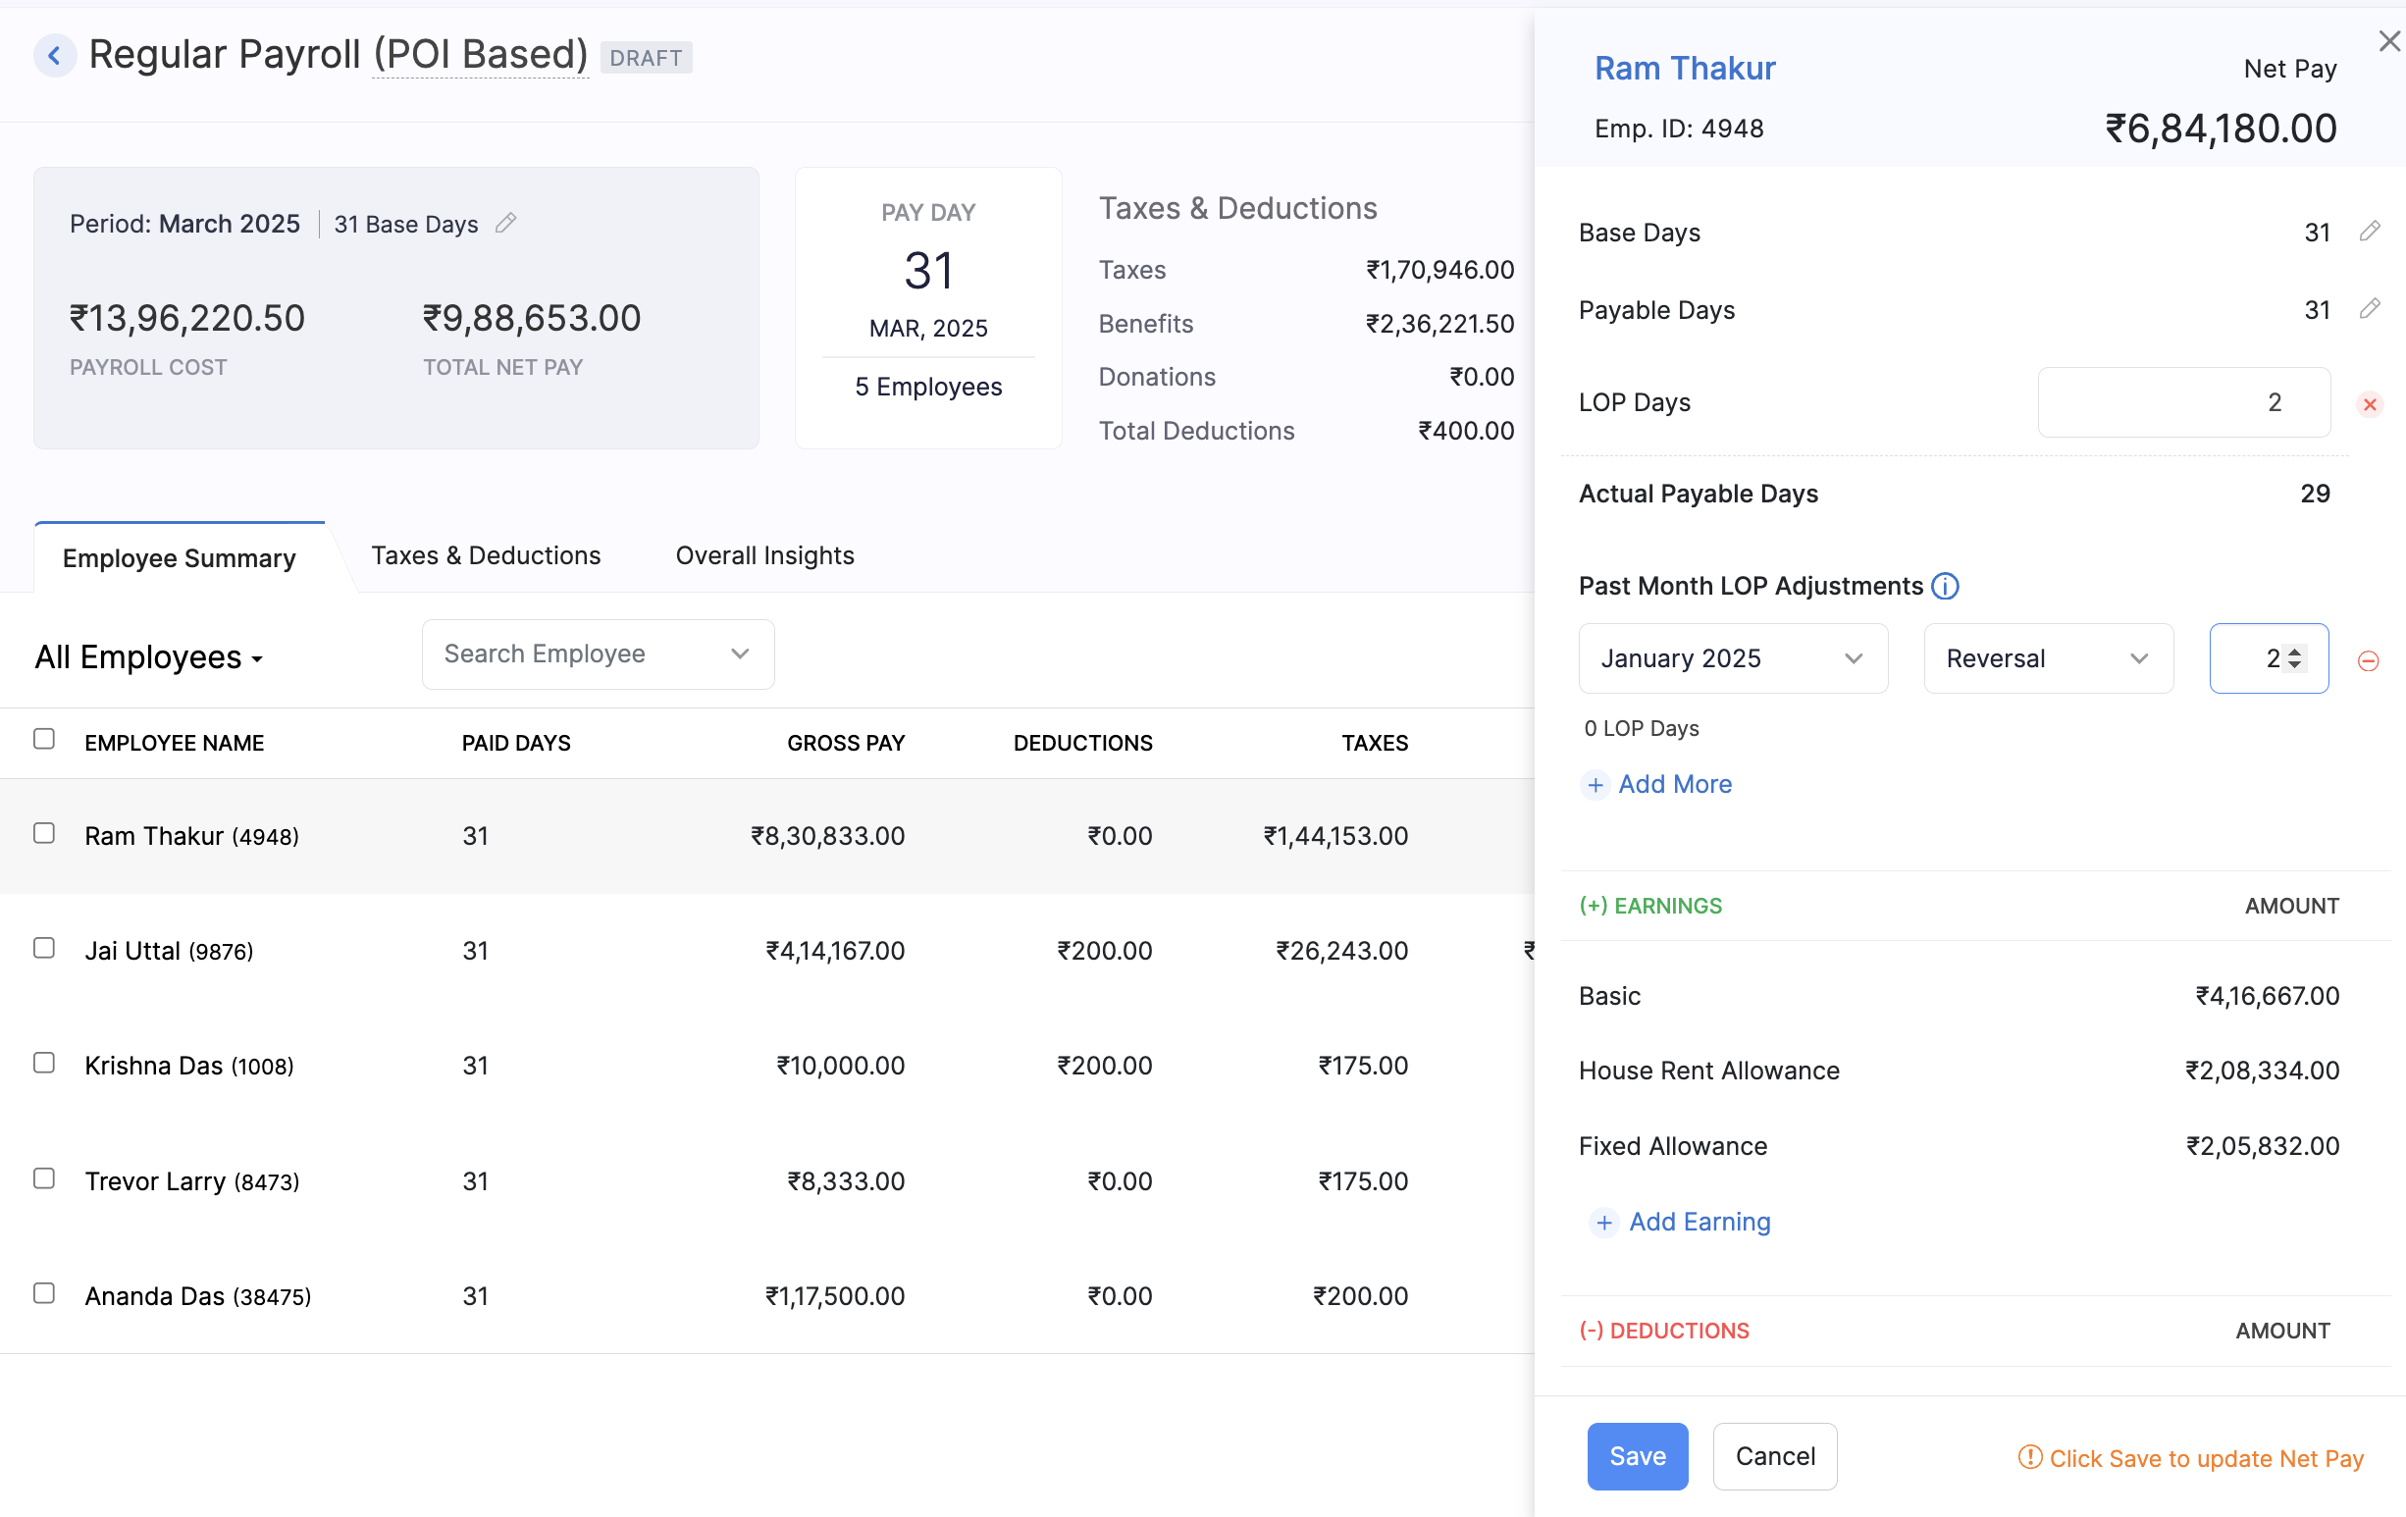
Task: Open the Overall Insights tab
Action: pos(764,555)
